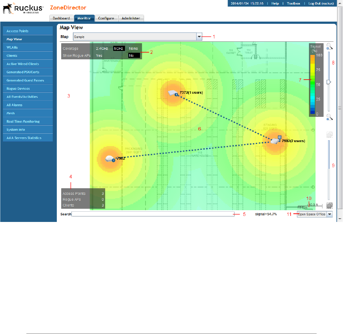Click the ZoneDirector title

click(x=68, y=8)
